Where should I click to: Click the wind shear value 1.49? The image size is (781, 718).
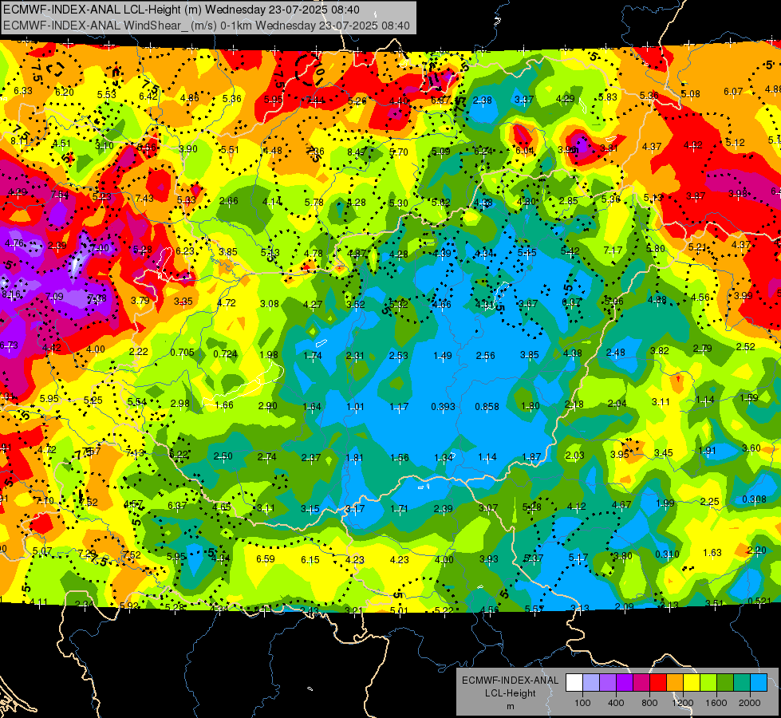tap(442, 355)
